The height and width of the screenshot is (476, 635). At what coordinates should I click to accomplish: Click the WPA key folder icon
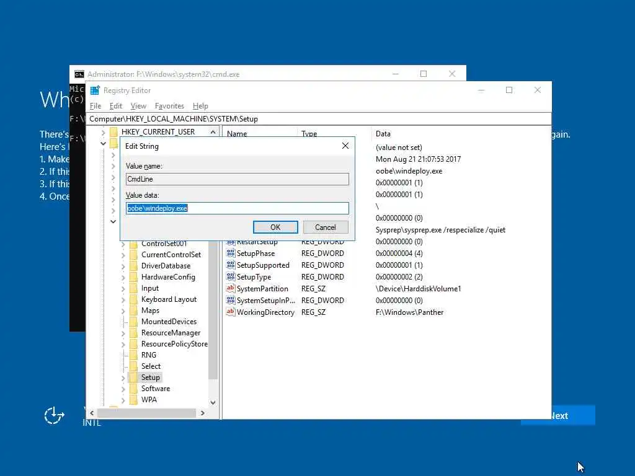(134, 400)
